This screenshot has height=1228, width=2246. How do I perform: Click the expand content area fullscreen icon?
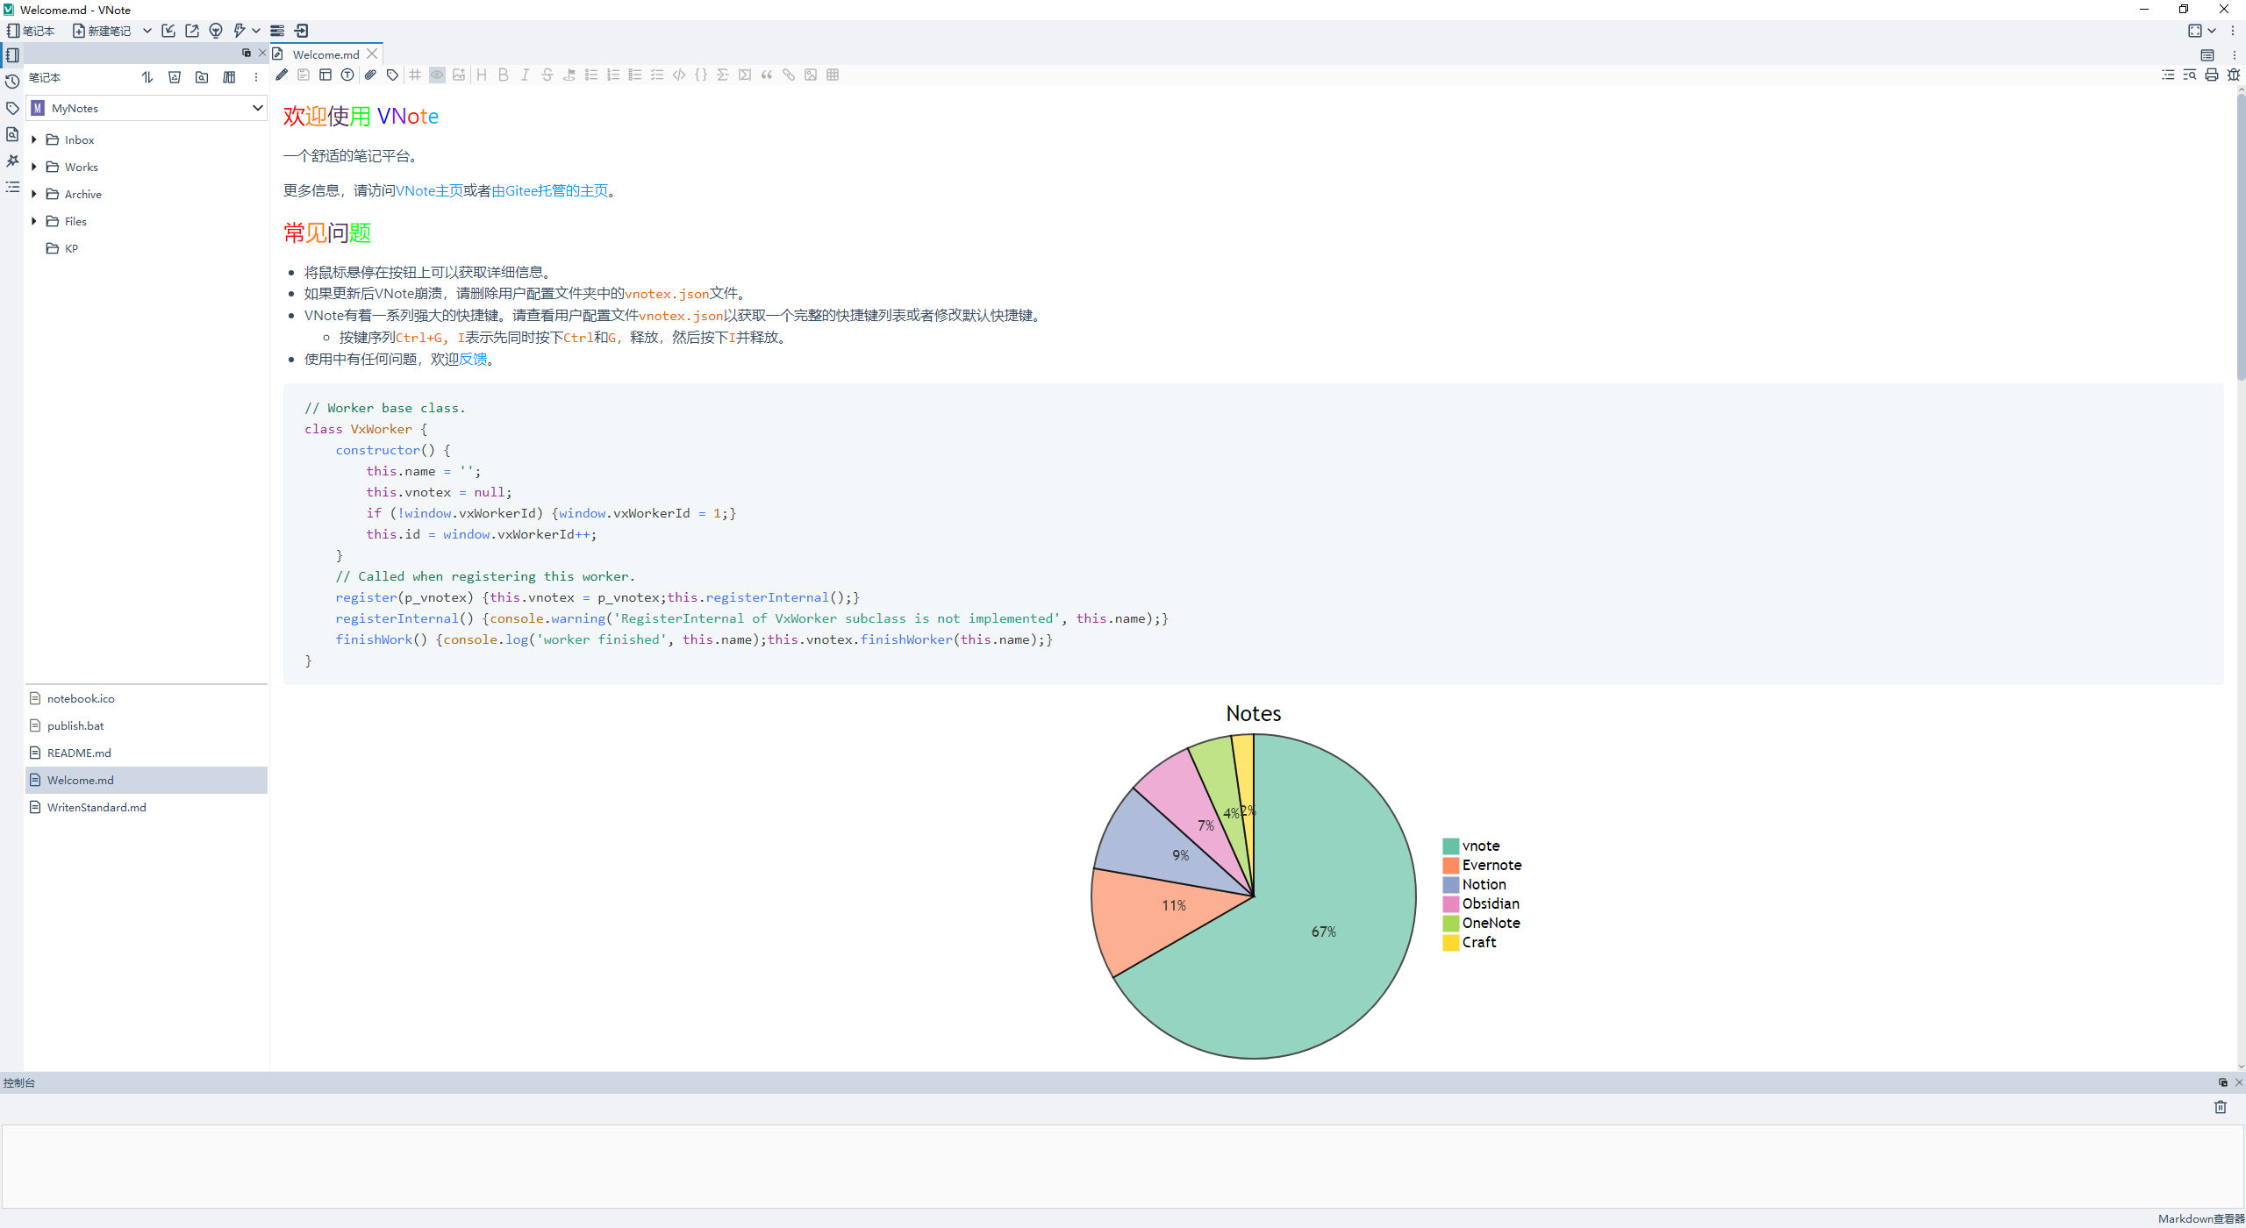(x=2194, y=31)
